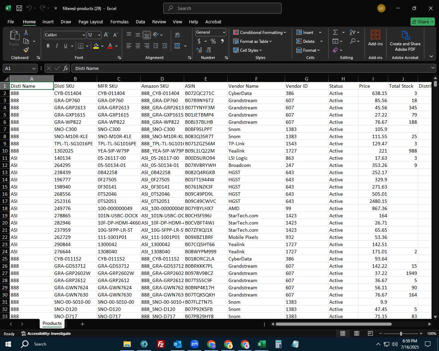This screenshot has width=439, height=351.
Task: Enable Middle Align vertical alignment
Action: coord(138,35)
